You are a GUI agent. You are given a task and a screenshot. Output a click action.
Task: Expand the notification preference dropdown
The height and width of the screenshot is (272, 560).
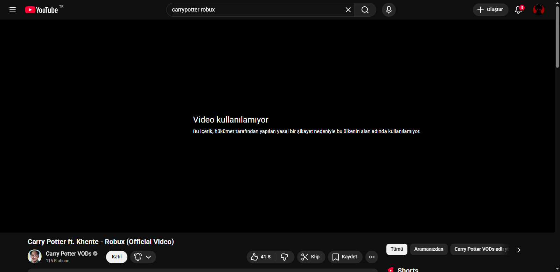(x=143, y=257)
